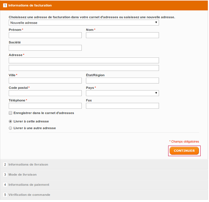Open the Pays country dropdown

click(123, 93)
